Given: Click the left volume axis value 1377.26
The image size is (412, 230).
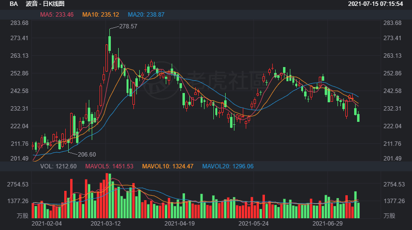Looking at the screenshot, I should pos(18,201).
